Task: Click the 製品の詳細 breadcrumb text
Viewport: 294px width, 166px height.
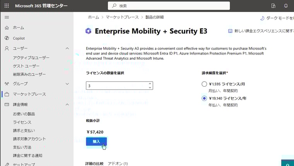Action: click(154, 17)
